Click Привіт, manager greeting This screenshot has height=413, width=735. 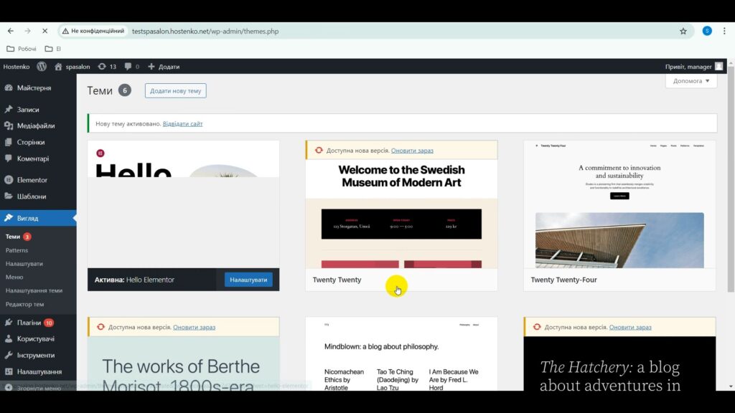[x=688, y=67]
